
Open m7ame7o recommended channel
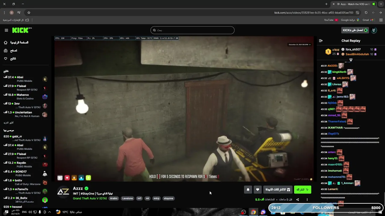[x=26, y=191]
